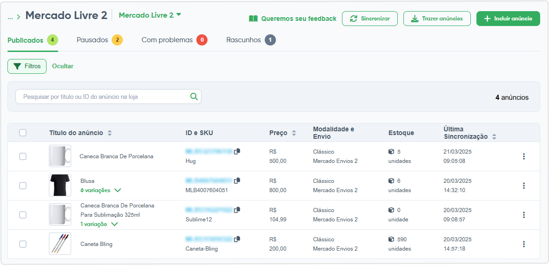The width and height of the screenshot is (549, 265).
Task: Copy the ID of Caneca Branca De Porcelana Hug
Action: [x=237, y=151]
